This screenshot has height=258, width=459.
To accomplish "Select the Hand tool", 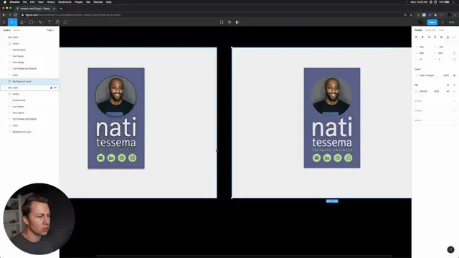I will pos(57,22).
